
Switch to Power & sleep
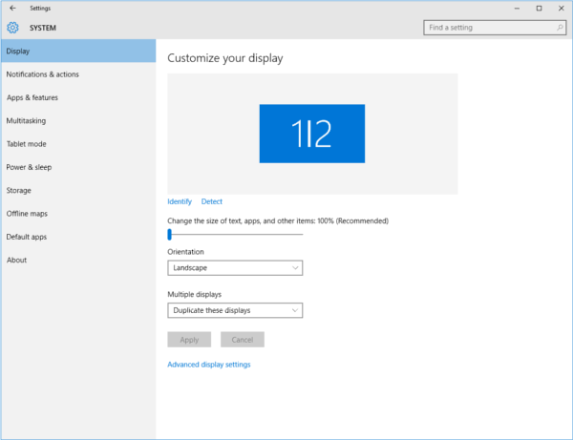click(78, 167)
